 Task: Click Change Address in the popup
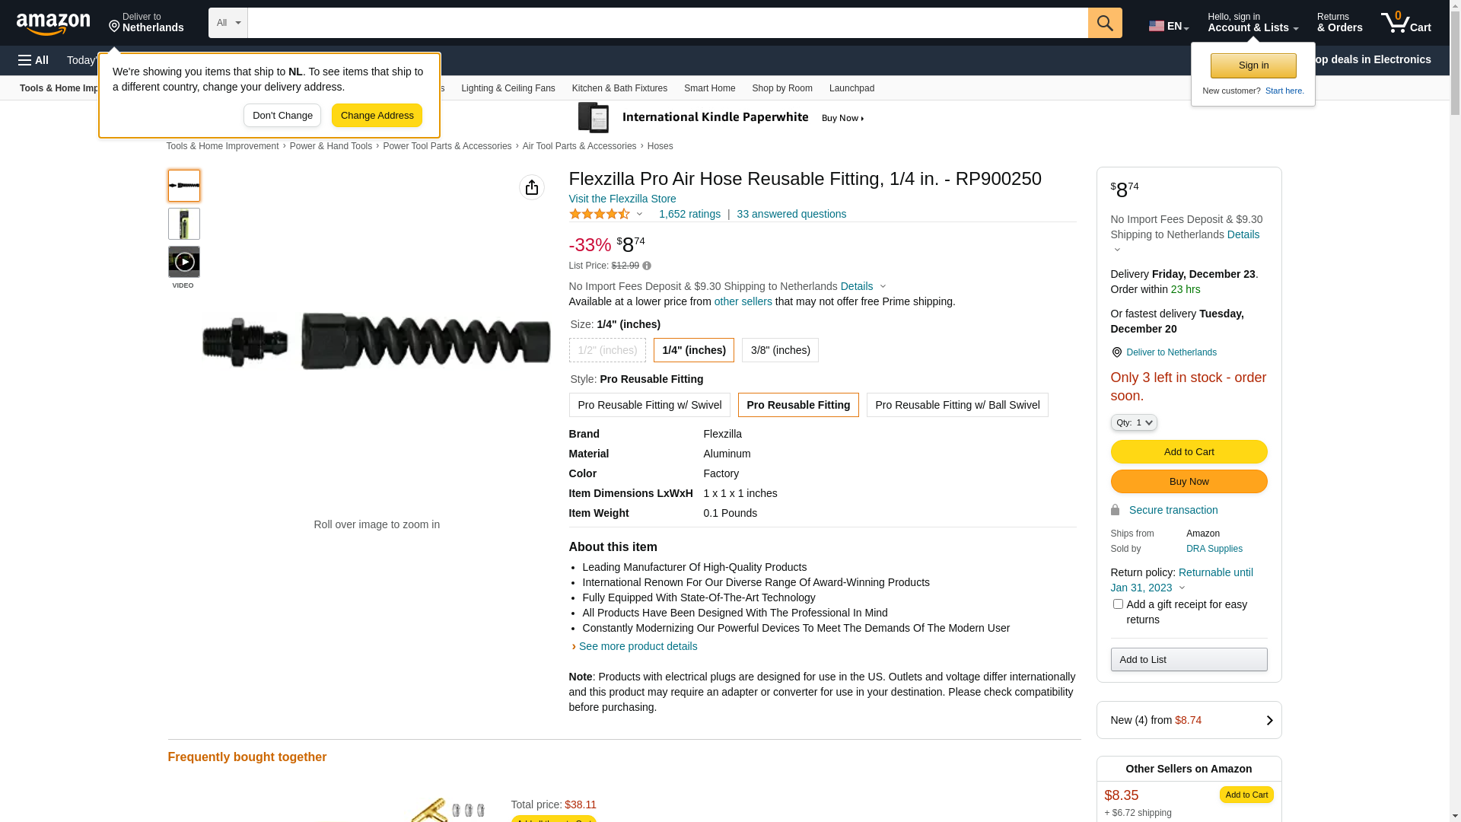tap(377, 116)
